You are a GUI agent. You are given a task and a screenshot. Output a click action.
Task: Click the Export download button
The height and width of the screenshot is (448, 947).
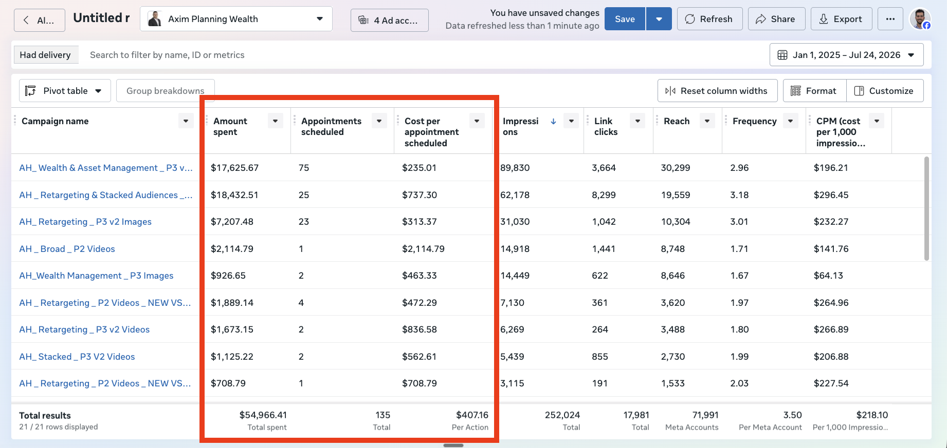click(x=841, y=19)
